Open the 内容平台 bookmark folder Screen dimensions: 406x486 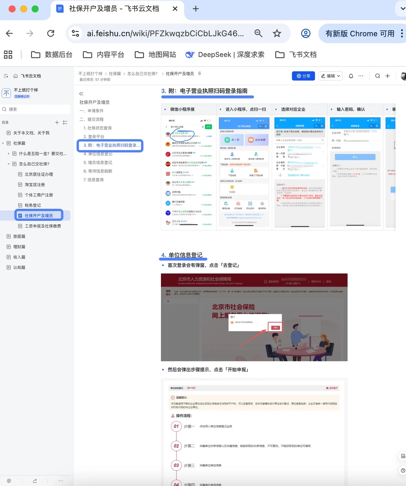click(103, 54)
